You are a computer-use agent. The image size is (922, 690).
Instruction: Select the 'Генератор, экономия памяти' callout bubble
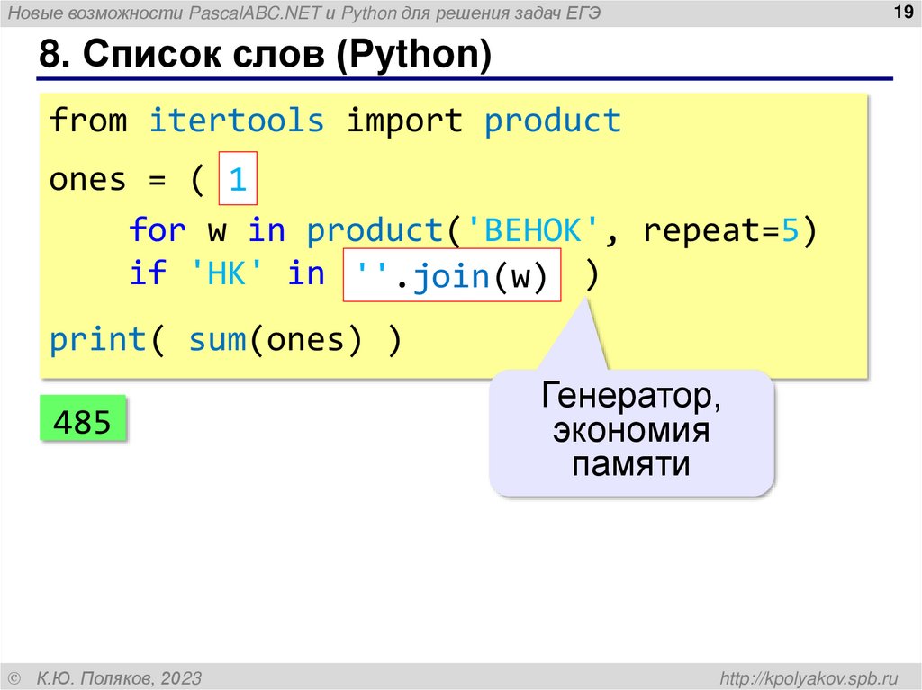(x=631, y=432)
